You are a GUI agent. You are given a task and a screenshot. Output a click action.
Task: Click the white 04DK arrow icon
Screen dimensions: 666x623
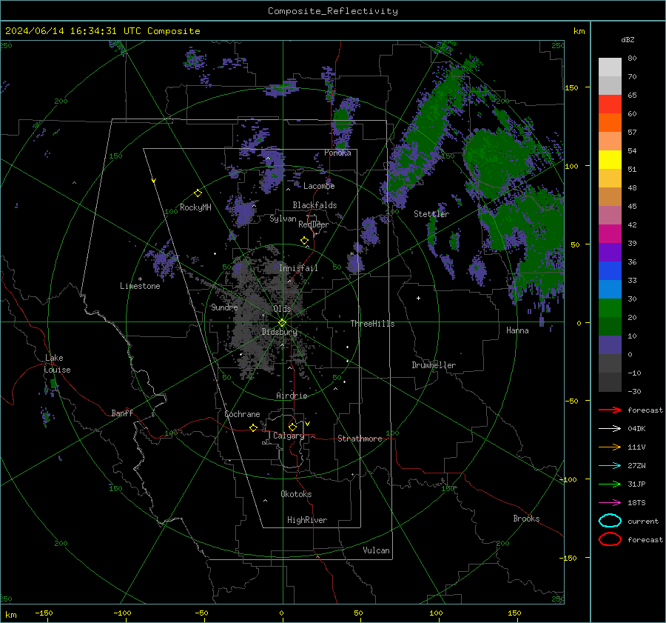(610, 429)
